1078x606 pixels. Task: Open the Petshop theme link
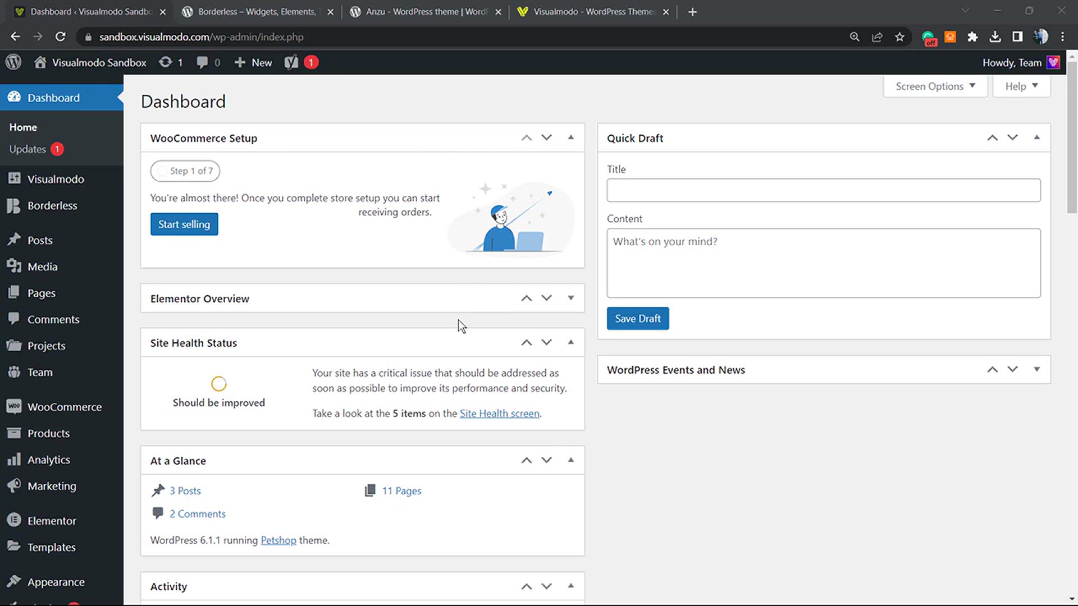click(x=278, y=540)
